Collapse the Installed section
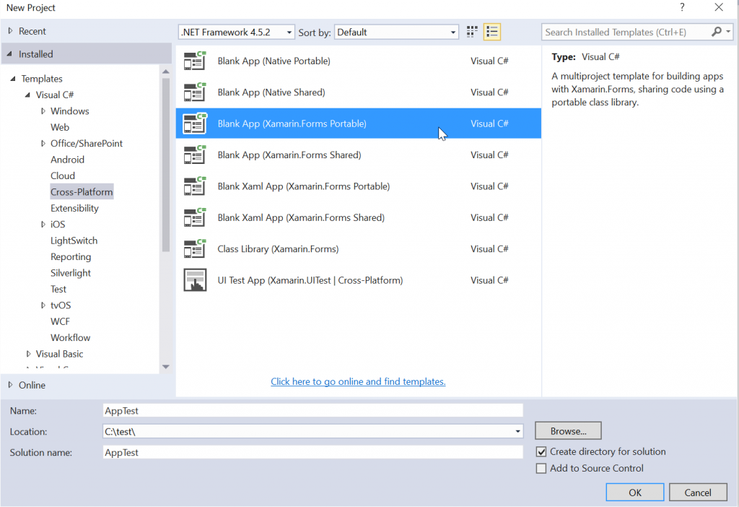739x507 pixels. click(9, 53)
